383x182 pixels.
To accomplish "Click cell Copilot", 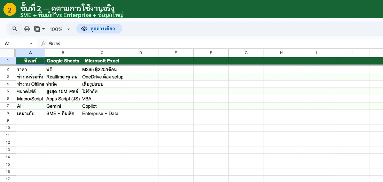I will [102, 106].
